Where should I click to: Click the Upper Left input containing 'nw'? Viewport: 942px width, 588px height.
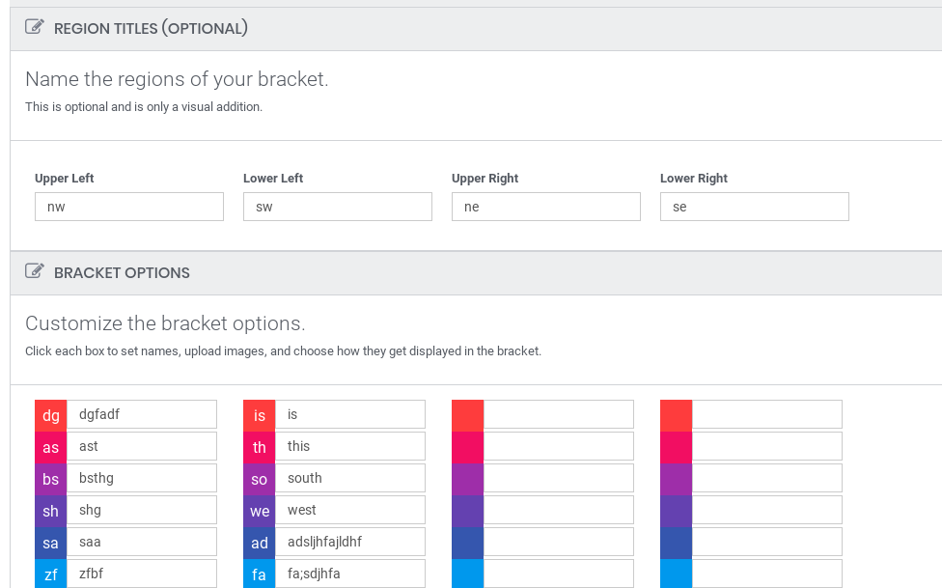click(x=129, y=207)
